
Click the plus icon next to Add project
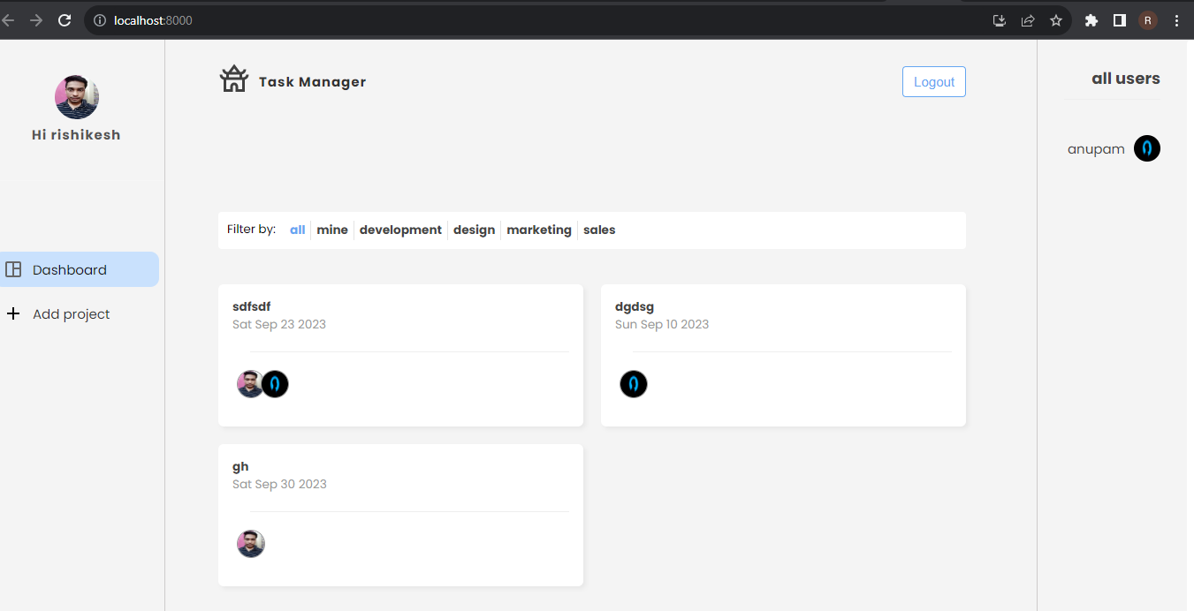click(13, 313)
